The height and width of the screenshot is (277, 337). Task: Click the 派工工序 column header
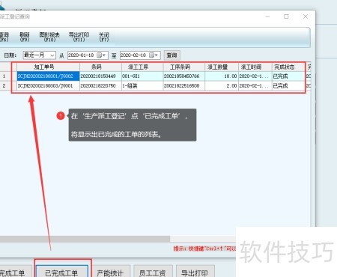pyautogui.click(x=142, y=67)
